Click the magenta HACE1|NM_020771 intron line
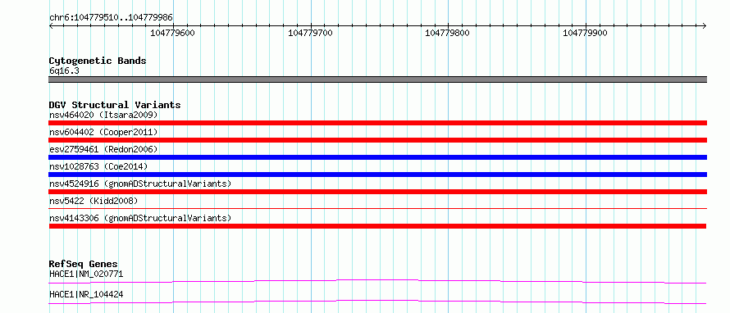The image size is (730, 313). tap(377, 281)
